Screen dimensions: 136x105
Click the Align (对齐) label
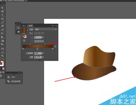13,77
